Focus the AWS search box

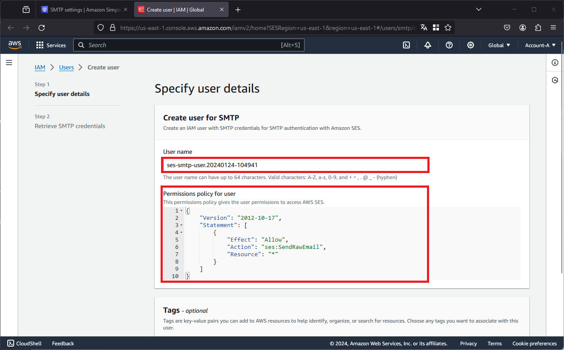pyautogui.click(x=189, y=45)
